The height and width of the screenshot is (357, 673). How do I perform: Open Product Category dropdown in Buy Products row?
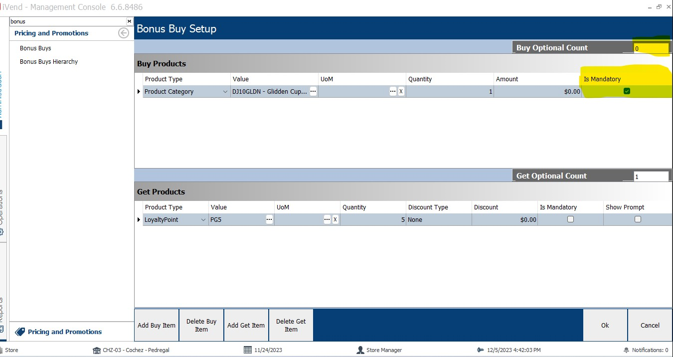click(226, 92)
